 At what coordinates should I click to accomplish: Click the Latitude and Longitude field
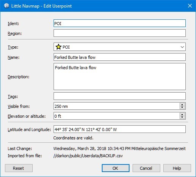coord(120,129)
